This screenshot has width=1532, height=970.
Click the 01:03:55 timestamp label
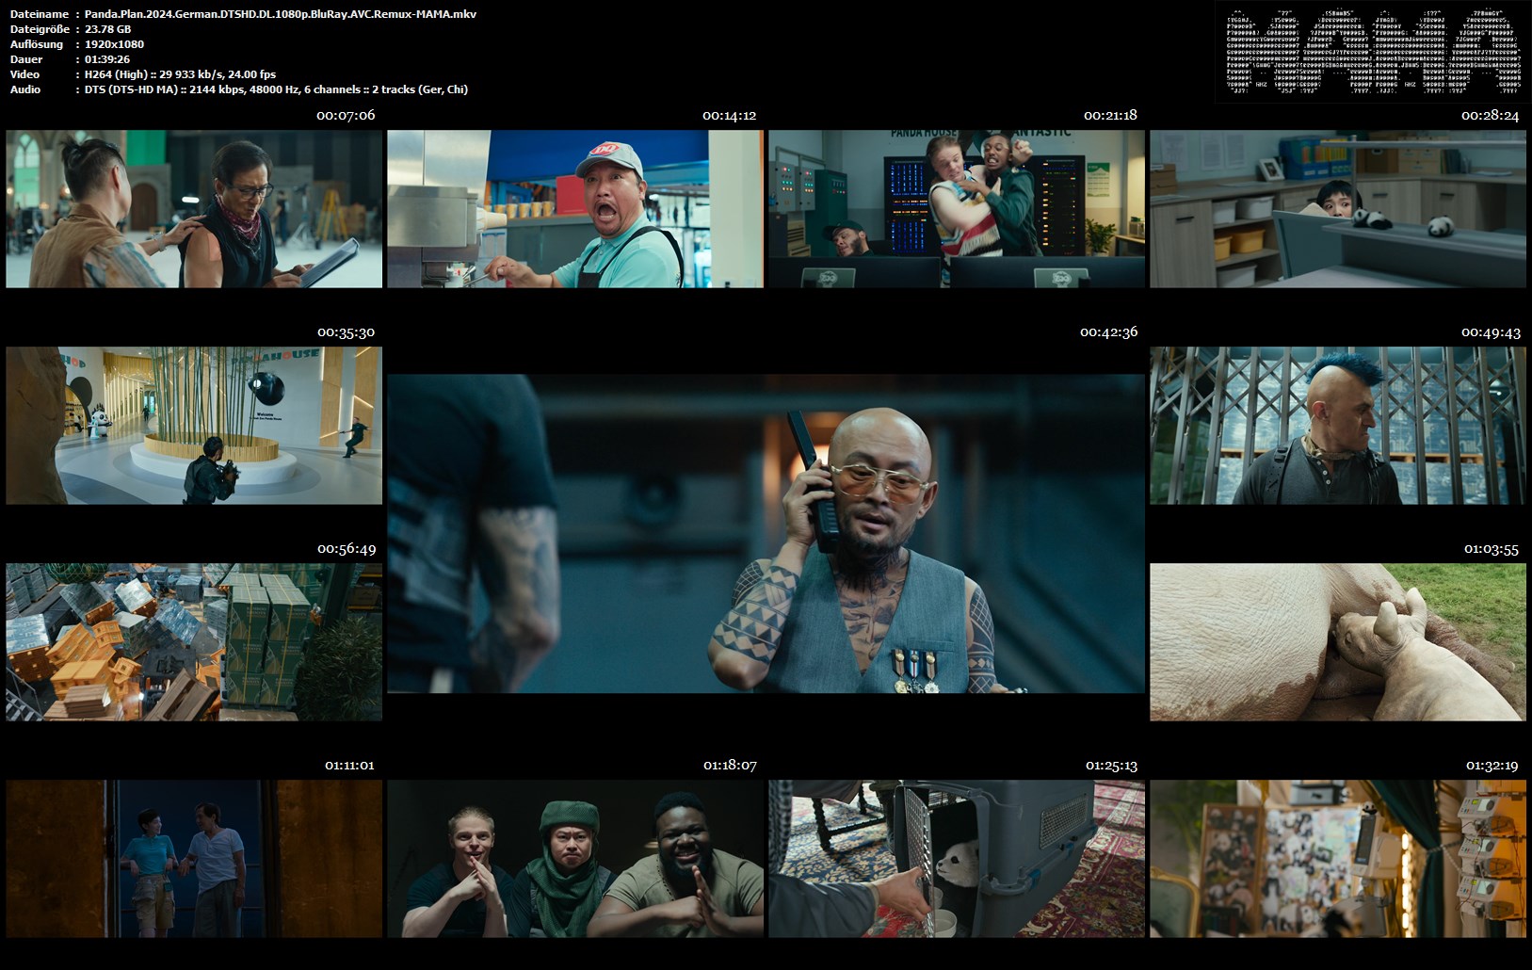[x=1492, y=548]
